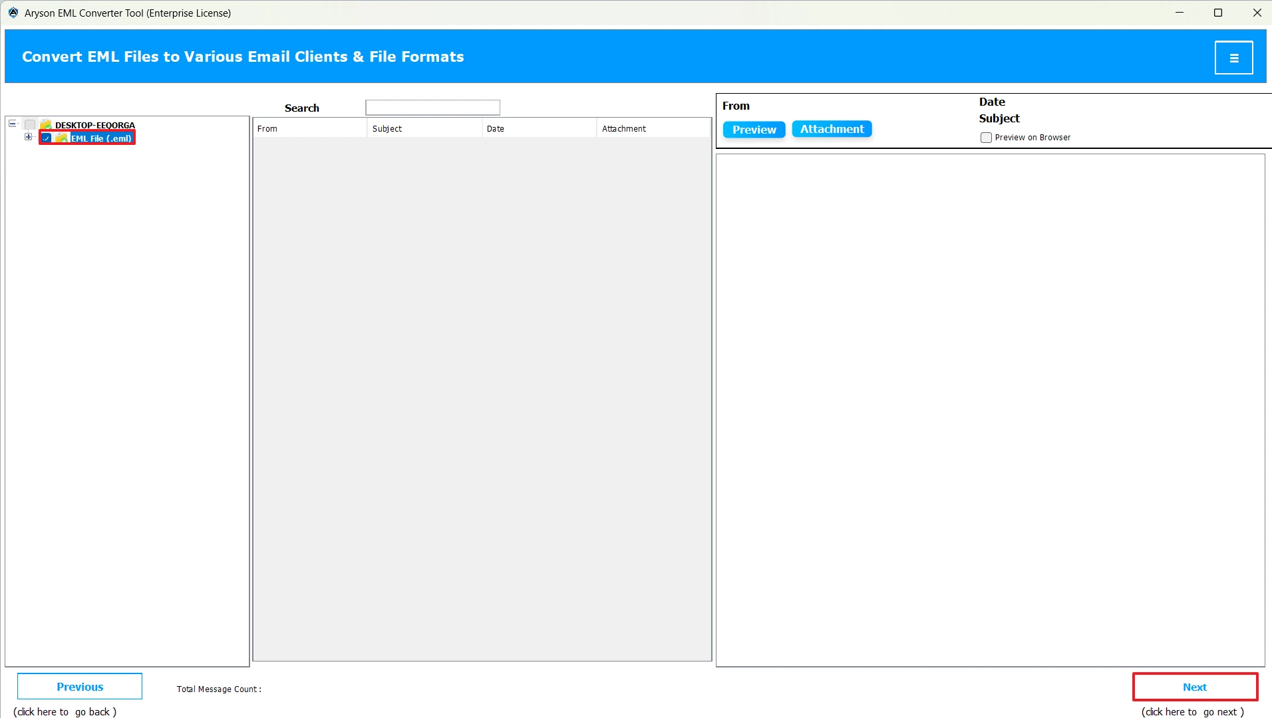Open the hamburger menu in the blue header
Image resolution: width=1272 pixels, height=718 pixels.
1233,58
